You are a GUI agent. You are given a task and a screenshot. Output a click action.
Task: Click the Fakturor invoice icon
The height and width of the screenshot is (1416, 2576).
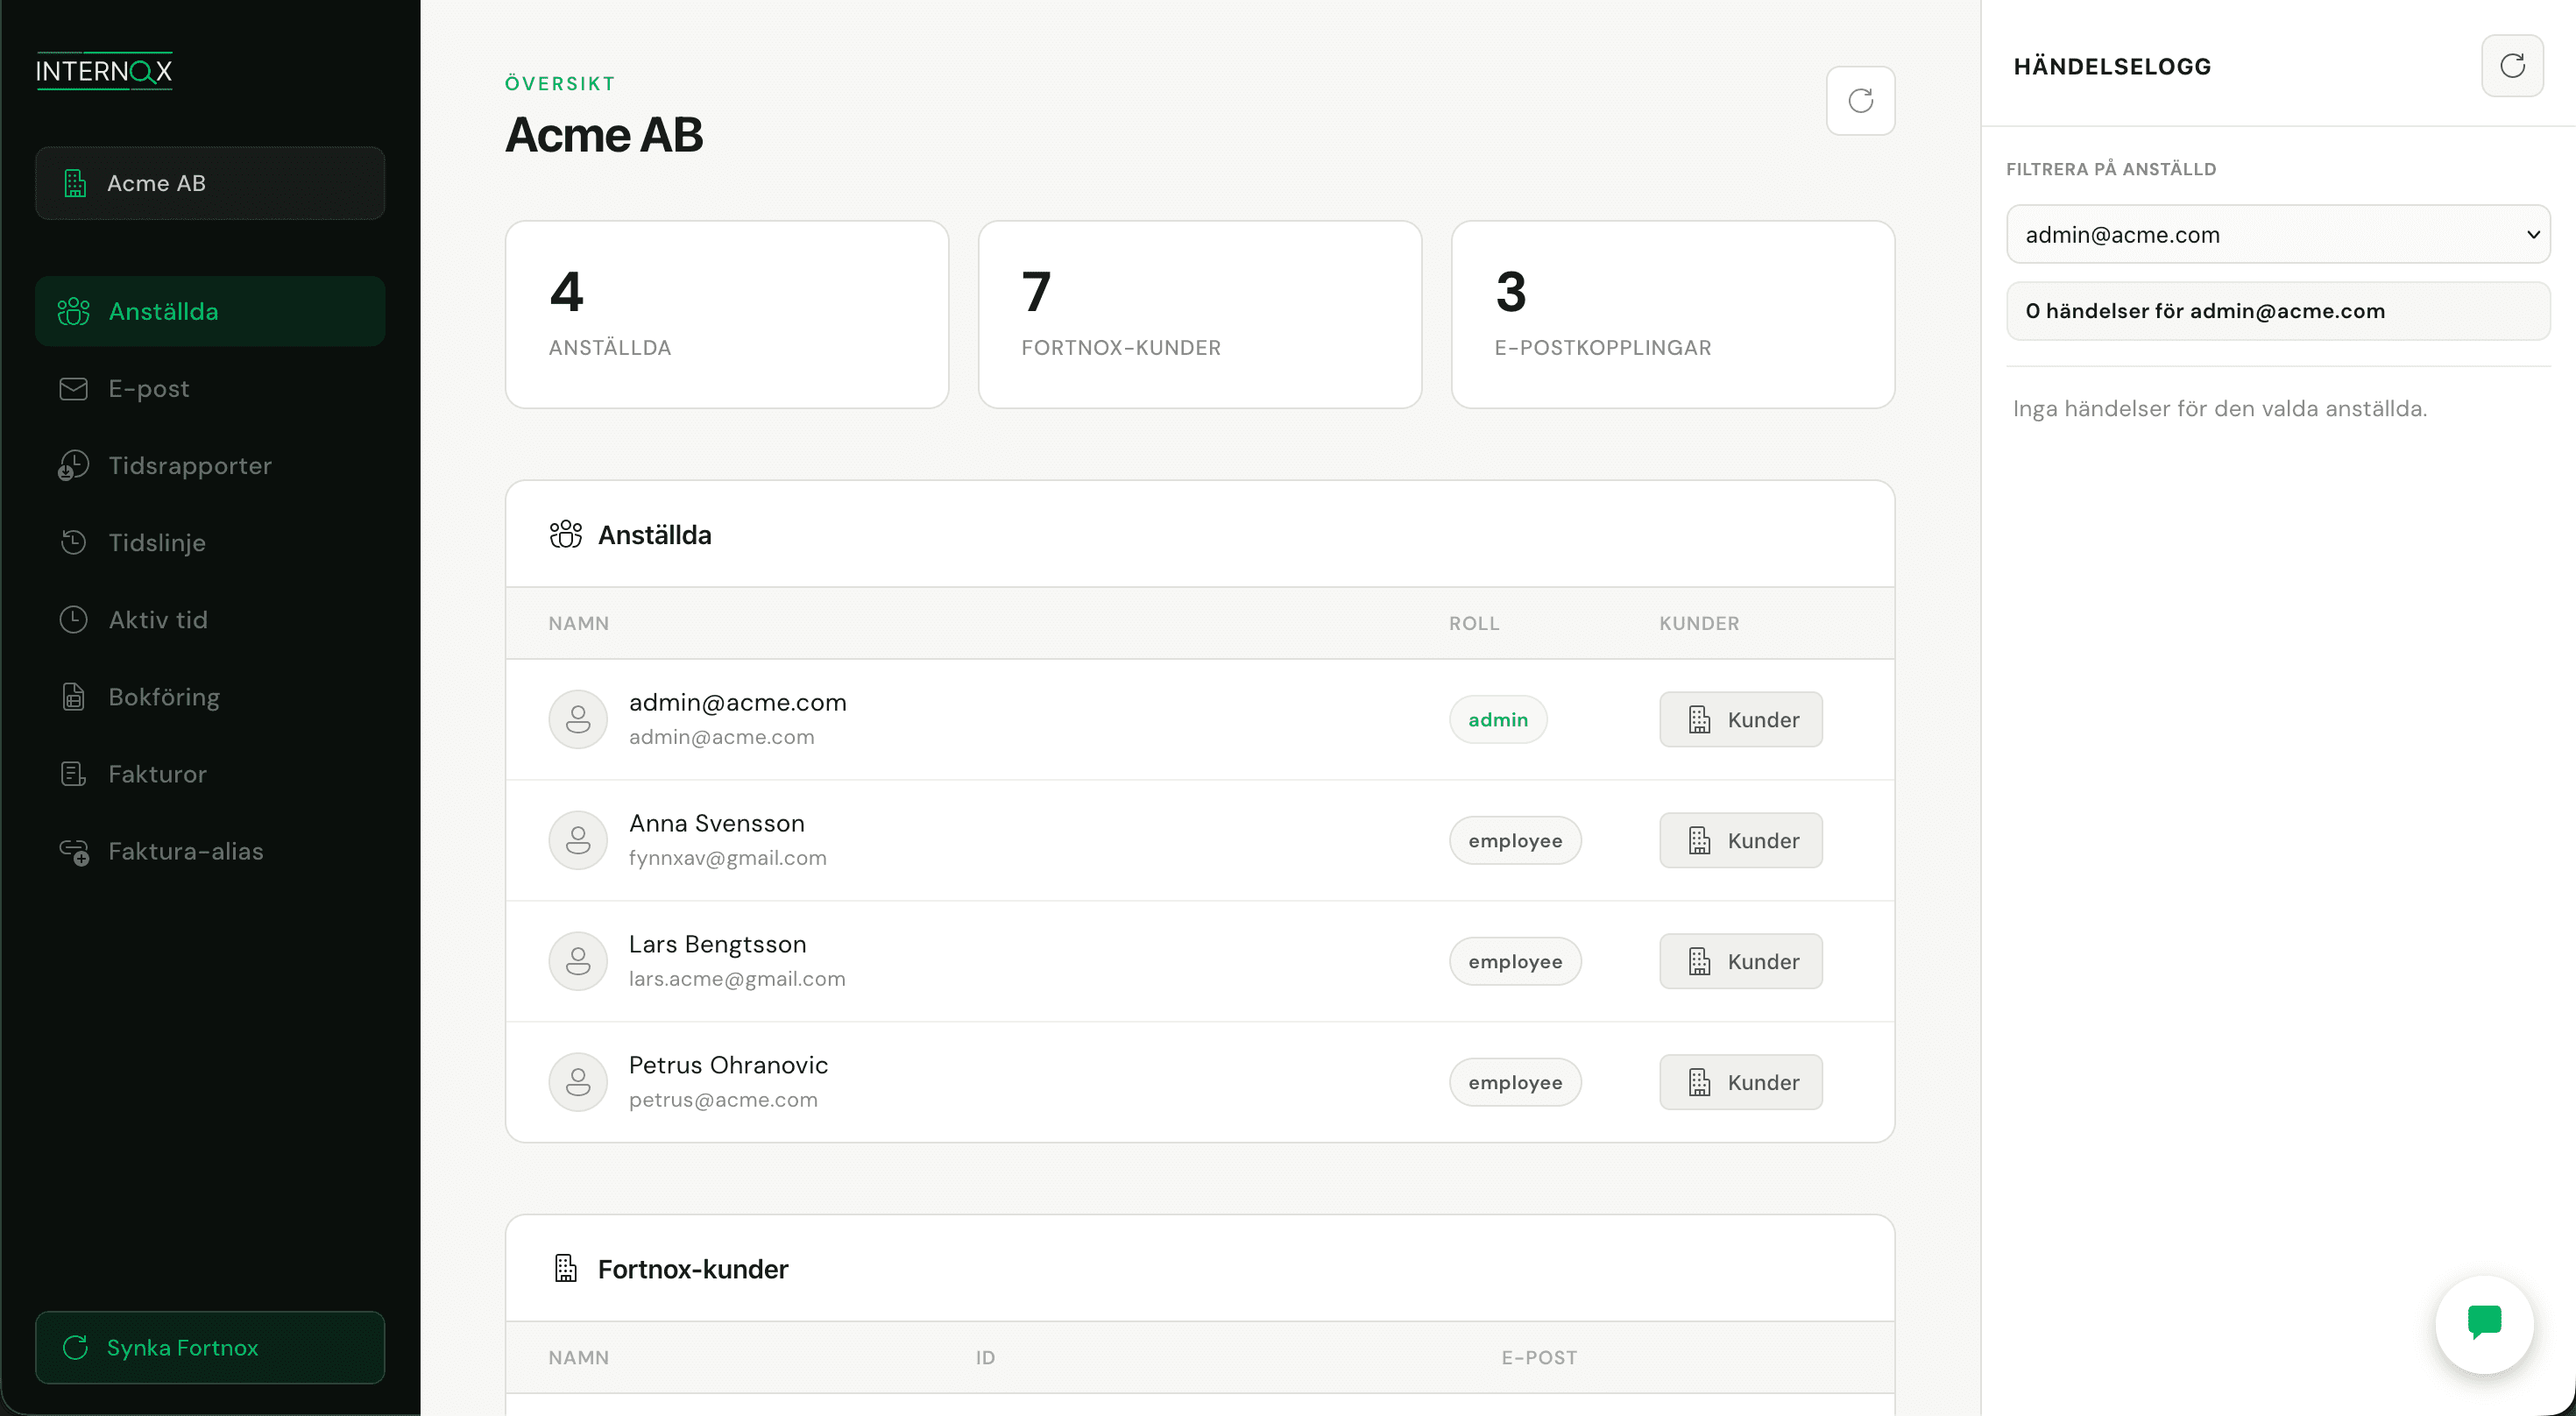[74, 773]
